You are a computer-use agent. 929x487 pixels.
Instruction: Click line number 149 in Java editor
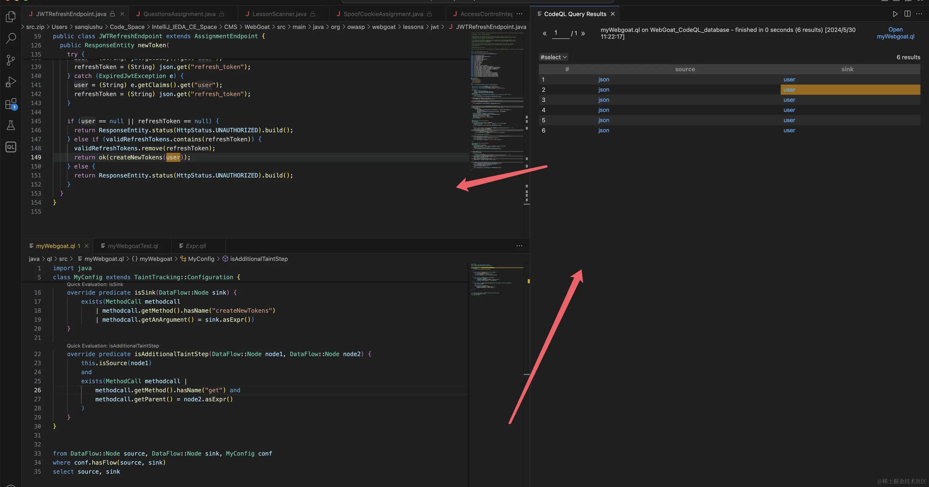36,157
